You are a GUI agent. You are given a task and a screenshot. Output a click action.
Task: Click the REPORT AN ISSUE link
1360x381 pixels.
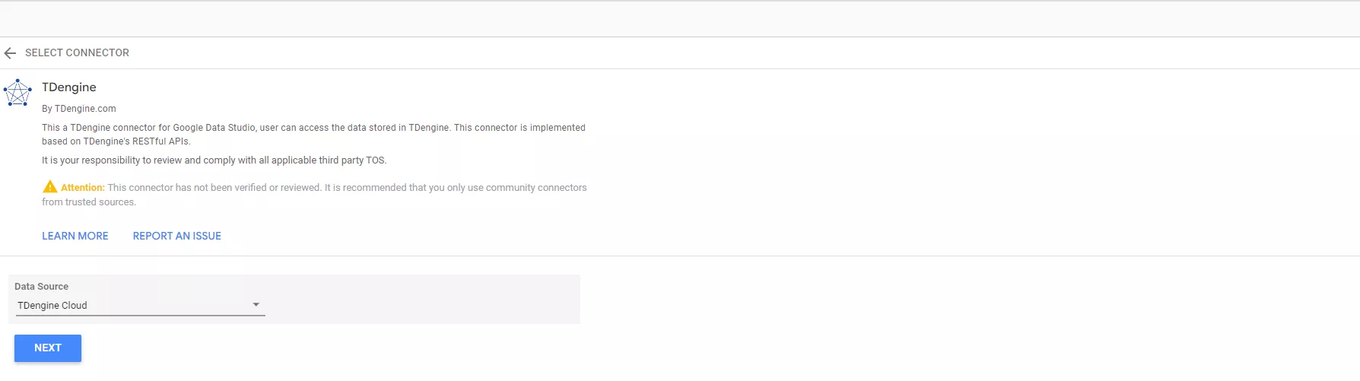(x=177, y=236)
